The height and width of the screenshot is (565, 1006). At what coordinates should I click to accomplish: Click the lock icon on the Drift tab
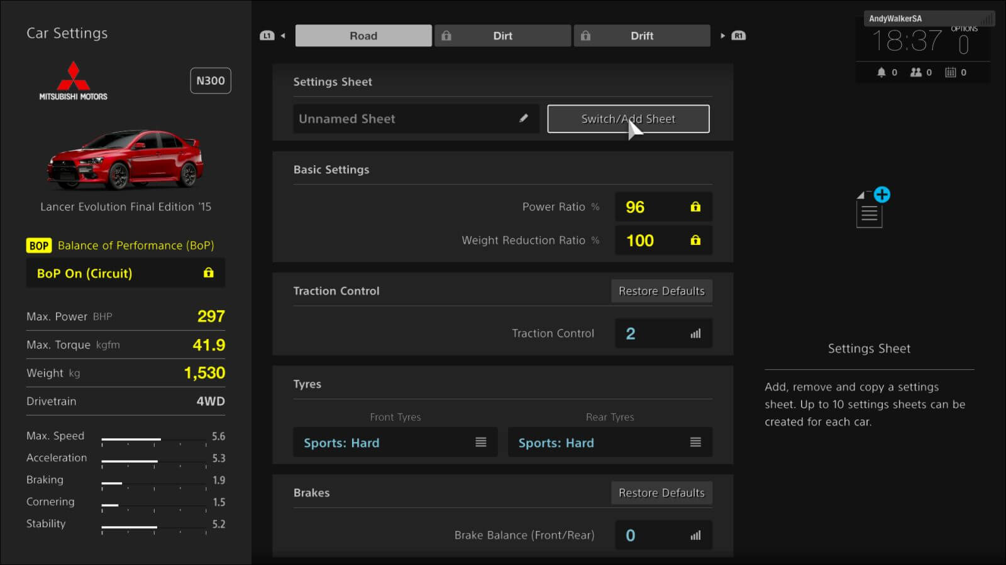585,36
